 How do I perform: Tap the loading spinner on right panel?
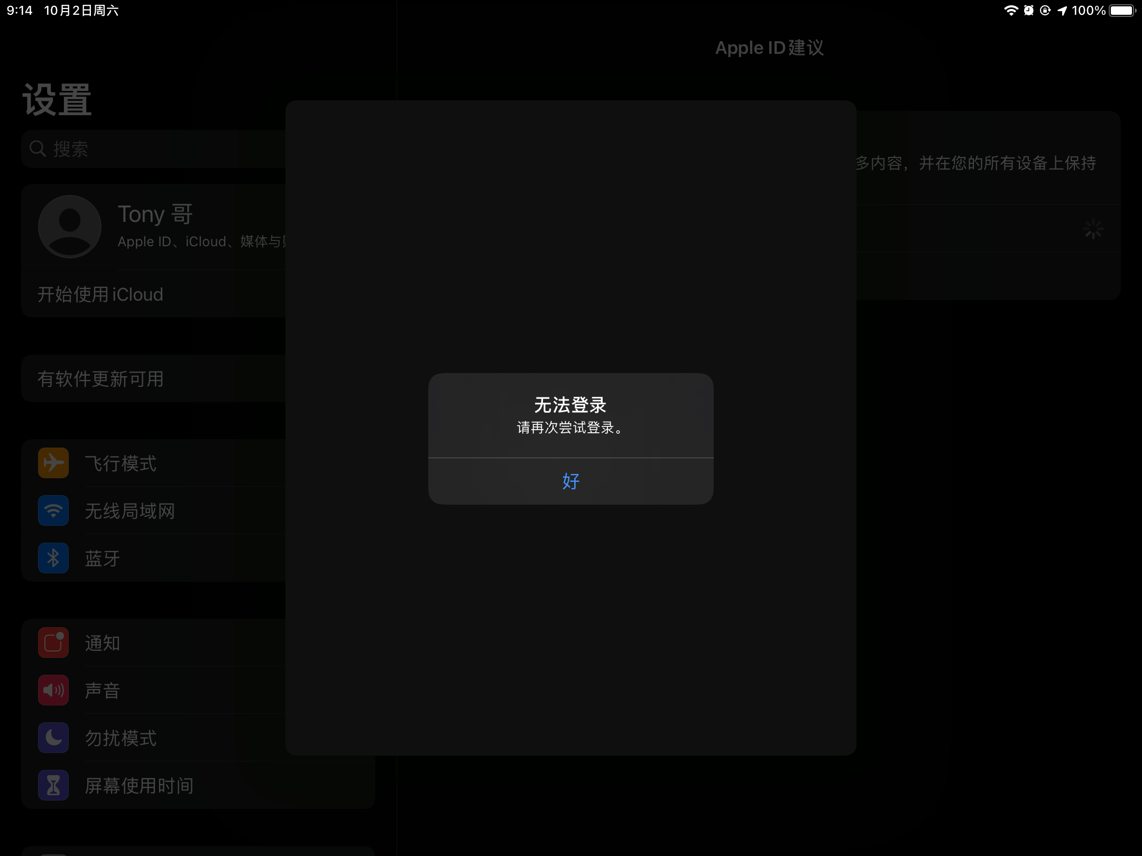click(x=1093, y=229)
